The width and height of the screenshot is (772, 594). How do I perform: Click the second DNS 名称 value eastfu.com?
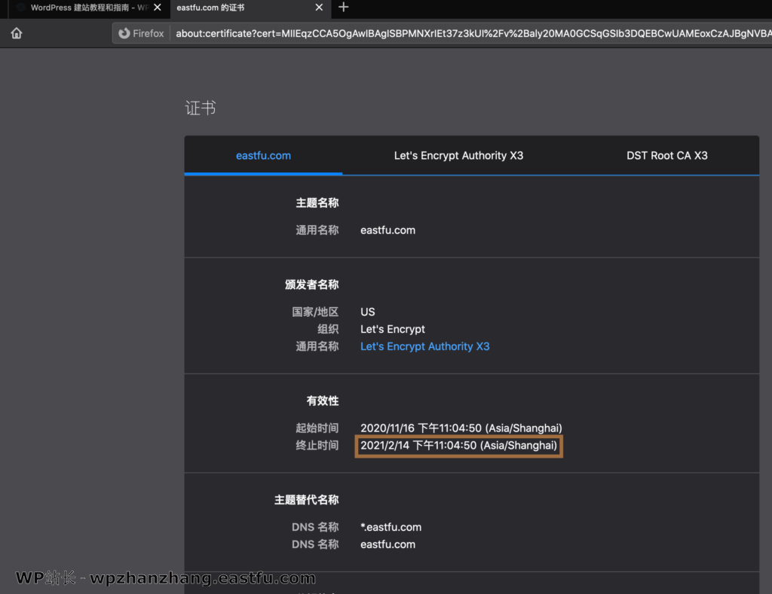tap(388, 544)
